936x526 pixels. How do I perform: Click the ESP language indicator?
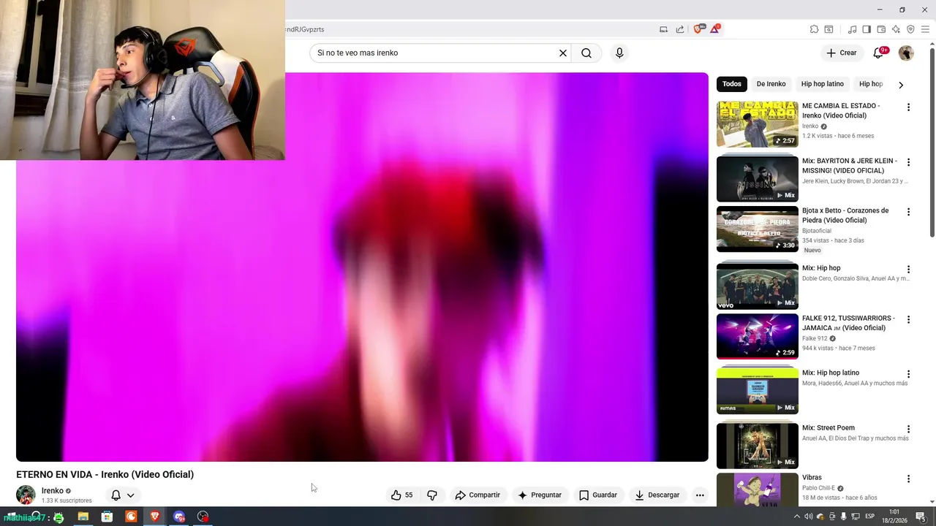[870, 517]
